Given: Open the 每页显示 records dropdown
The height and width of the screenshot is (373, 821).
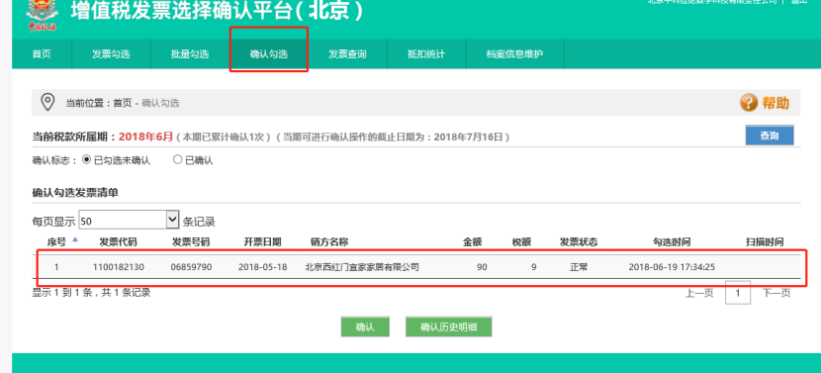Looking at the screenshot, I should coord(130,220).
